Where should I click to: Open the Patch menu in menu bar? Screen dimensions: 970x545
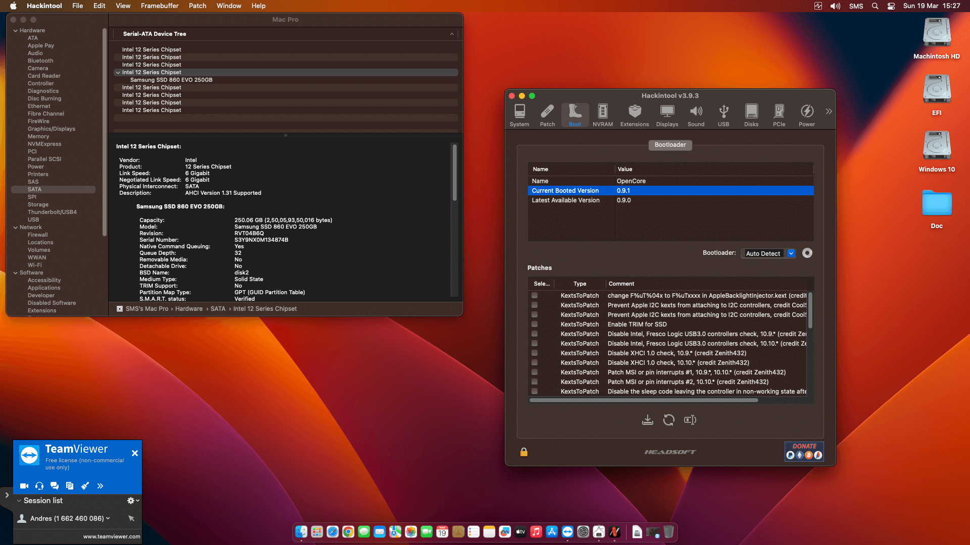coord(198,6)
